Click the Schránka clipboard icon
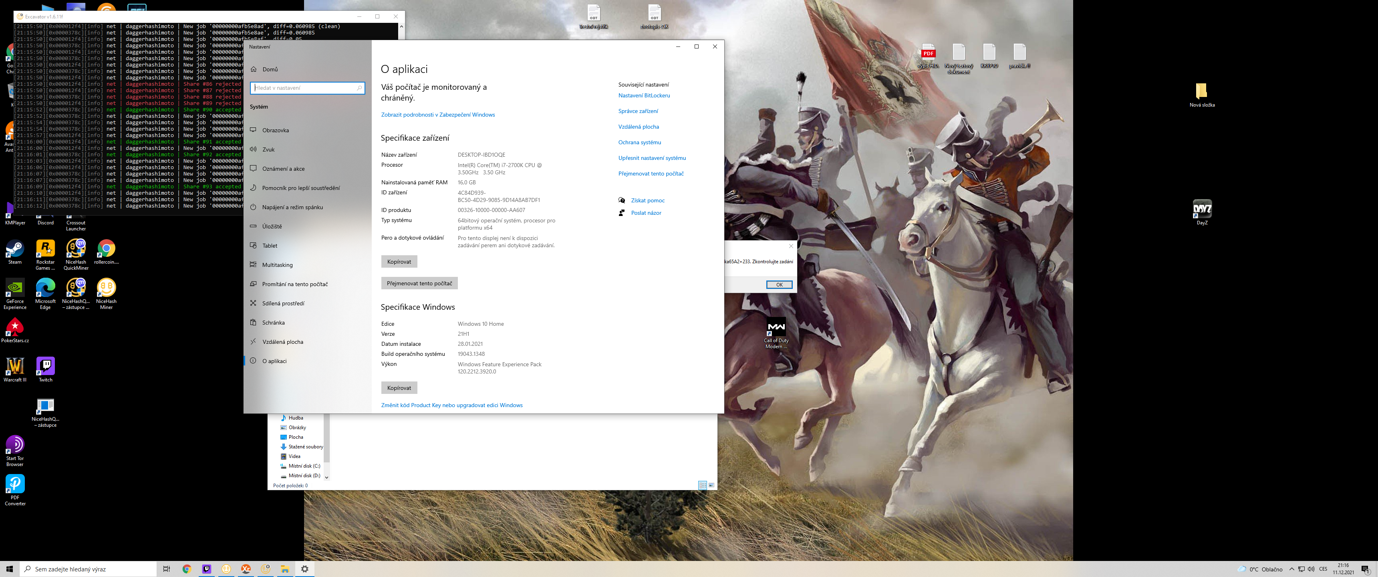The image size is (1378, 577). tap(254, 323)
